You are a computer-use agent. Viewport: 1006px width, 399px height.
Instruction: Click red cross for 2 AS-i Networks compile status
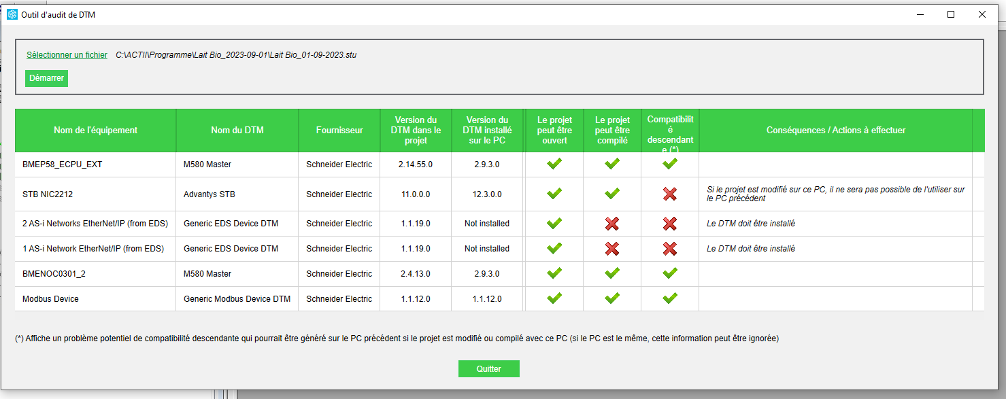(612, 224)
